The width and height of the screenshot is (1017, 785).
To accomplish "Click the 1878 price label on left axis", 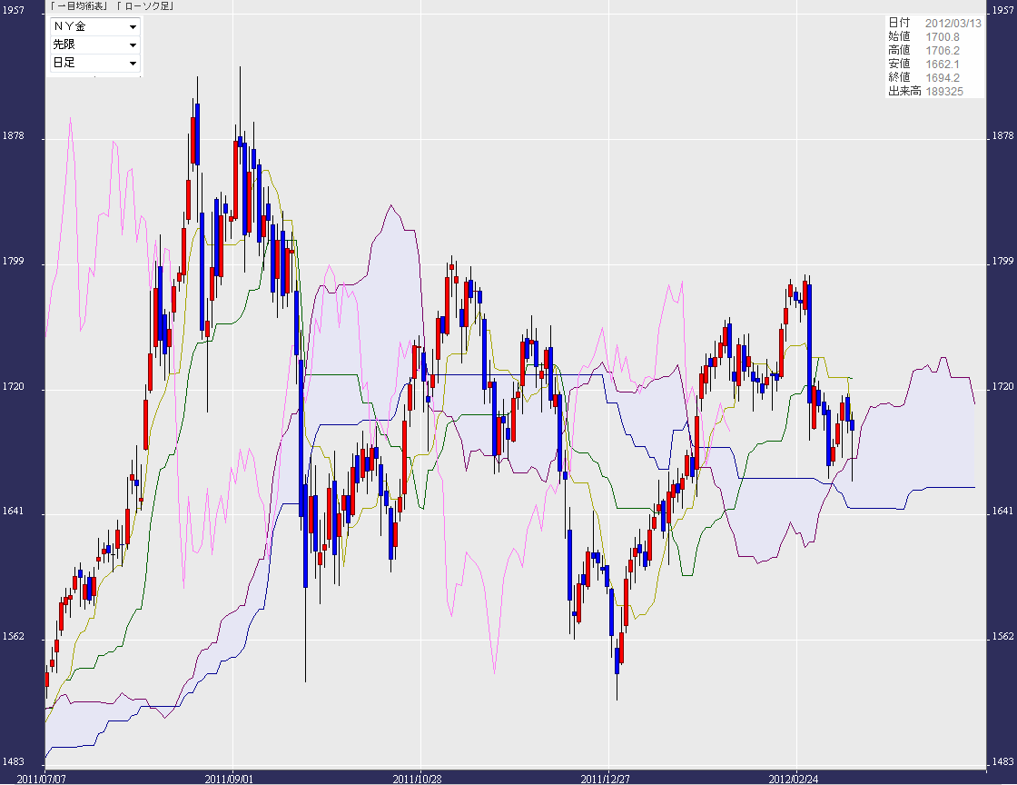I will pos(14,136).
